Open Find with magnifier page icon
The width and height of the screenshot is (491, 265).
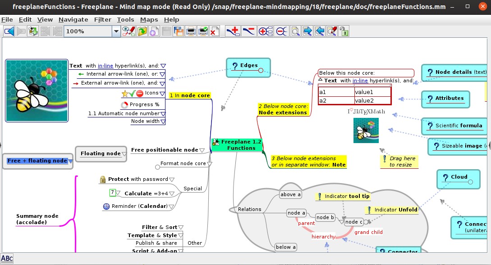pyautogui.click(x=295, y=31)
